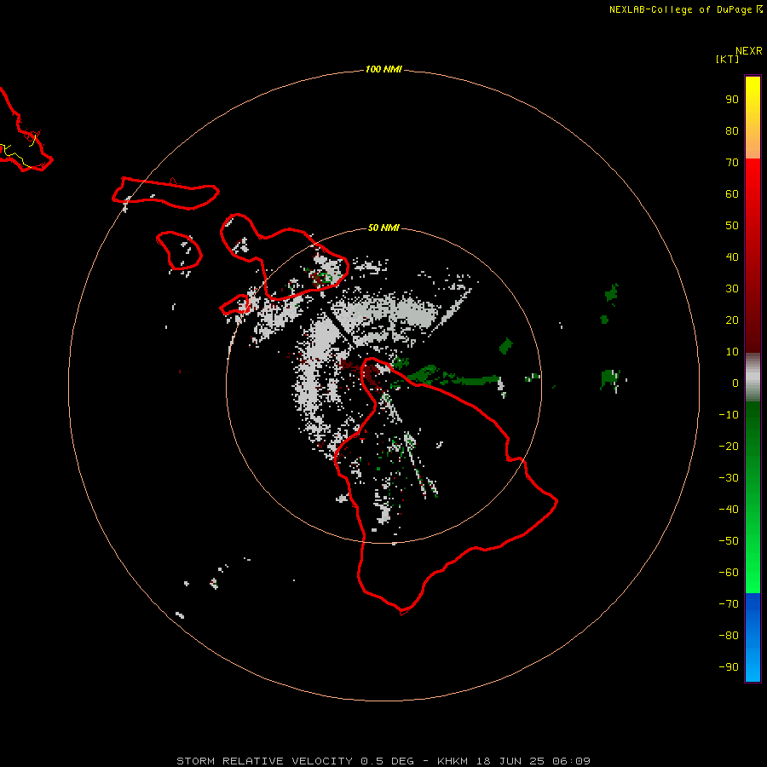Click the 70 knot value on the scale
Viewport: 767px width, 767px height.
click(732, 163)
